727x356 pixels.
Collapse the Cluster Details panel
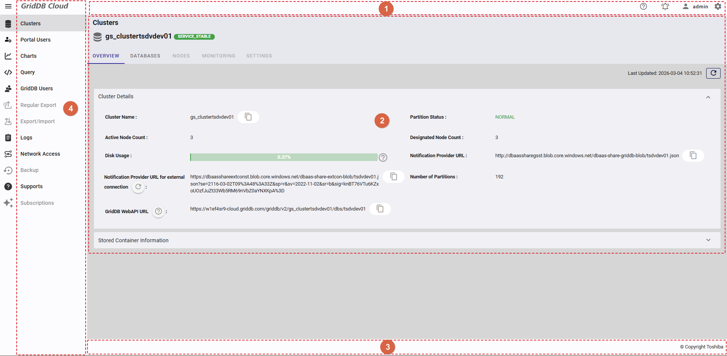tap(708, 97)
